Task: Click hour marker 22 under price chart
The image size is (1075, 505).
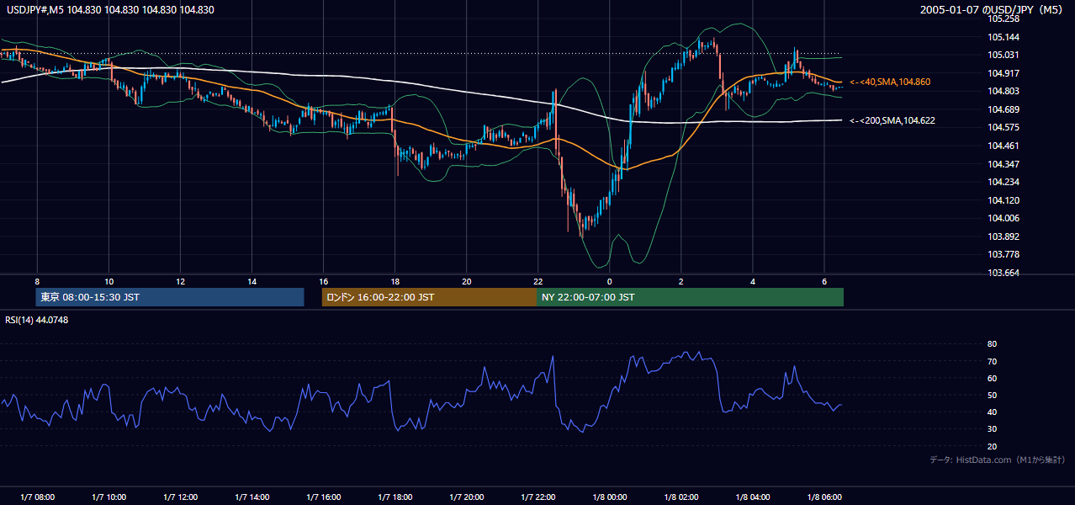Action: (x=537, y=282)
